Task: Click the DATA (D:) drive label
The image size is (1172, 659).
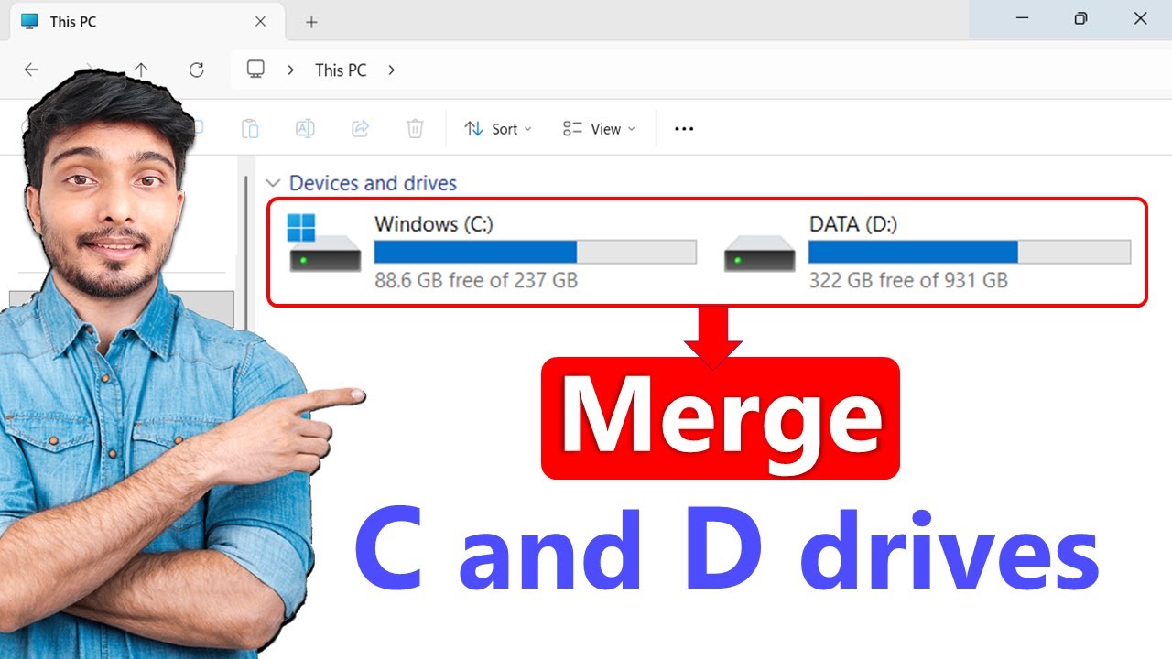Action: (852, 223)
